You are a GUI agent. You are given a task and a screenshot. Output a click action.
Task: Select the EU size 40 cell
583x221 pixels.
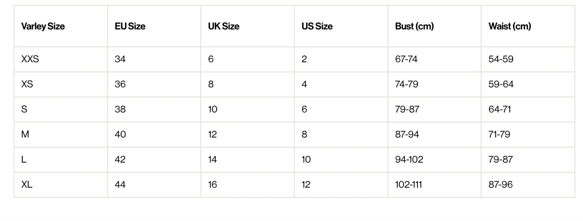(154, 135)
